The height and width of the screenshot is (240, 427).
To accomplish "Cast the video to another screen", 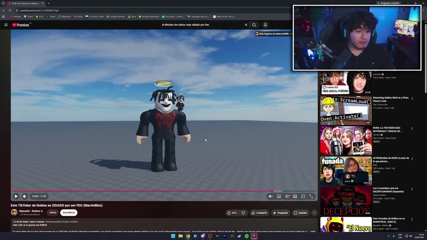I will [303, 196].
